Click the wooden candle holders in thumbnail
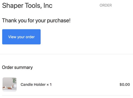133x98 pixels. (8, 88)
